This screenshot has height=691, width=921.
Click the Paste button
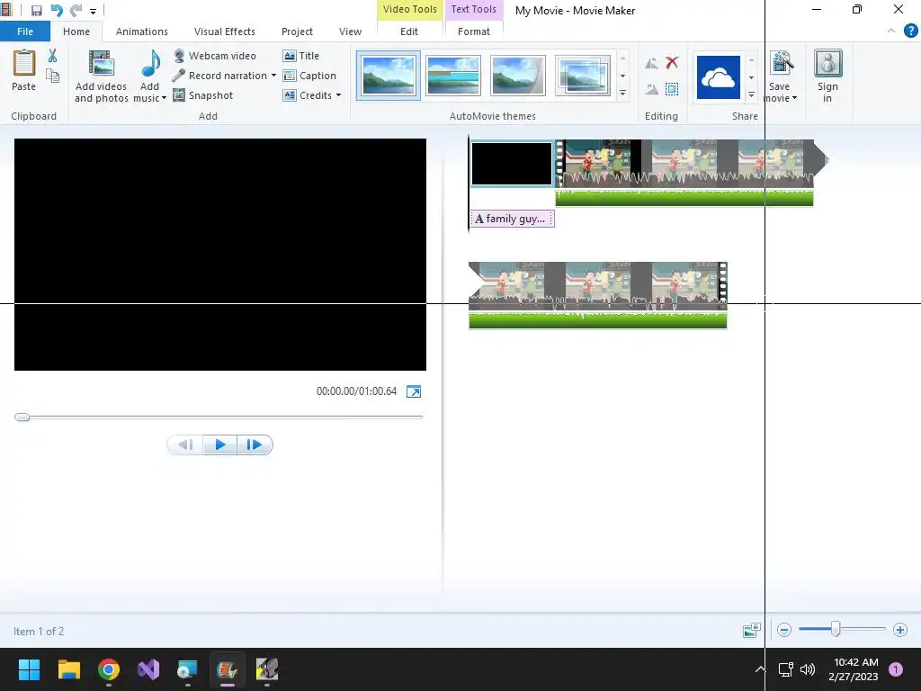(24, 70)
